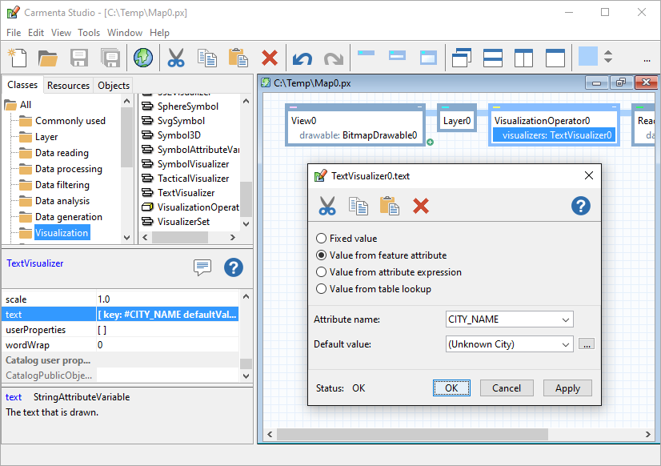Select Value from attribute expression option

[321, 272]
